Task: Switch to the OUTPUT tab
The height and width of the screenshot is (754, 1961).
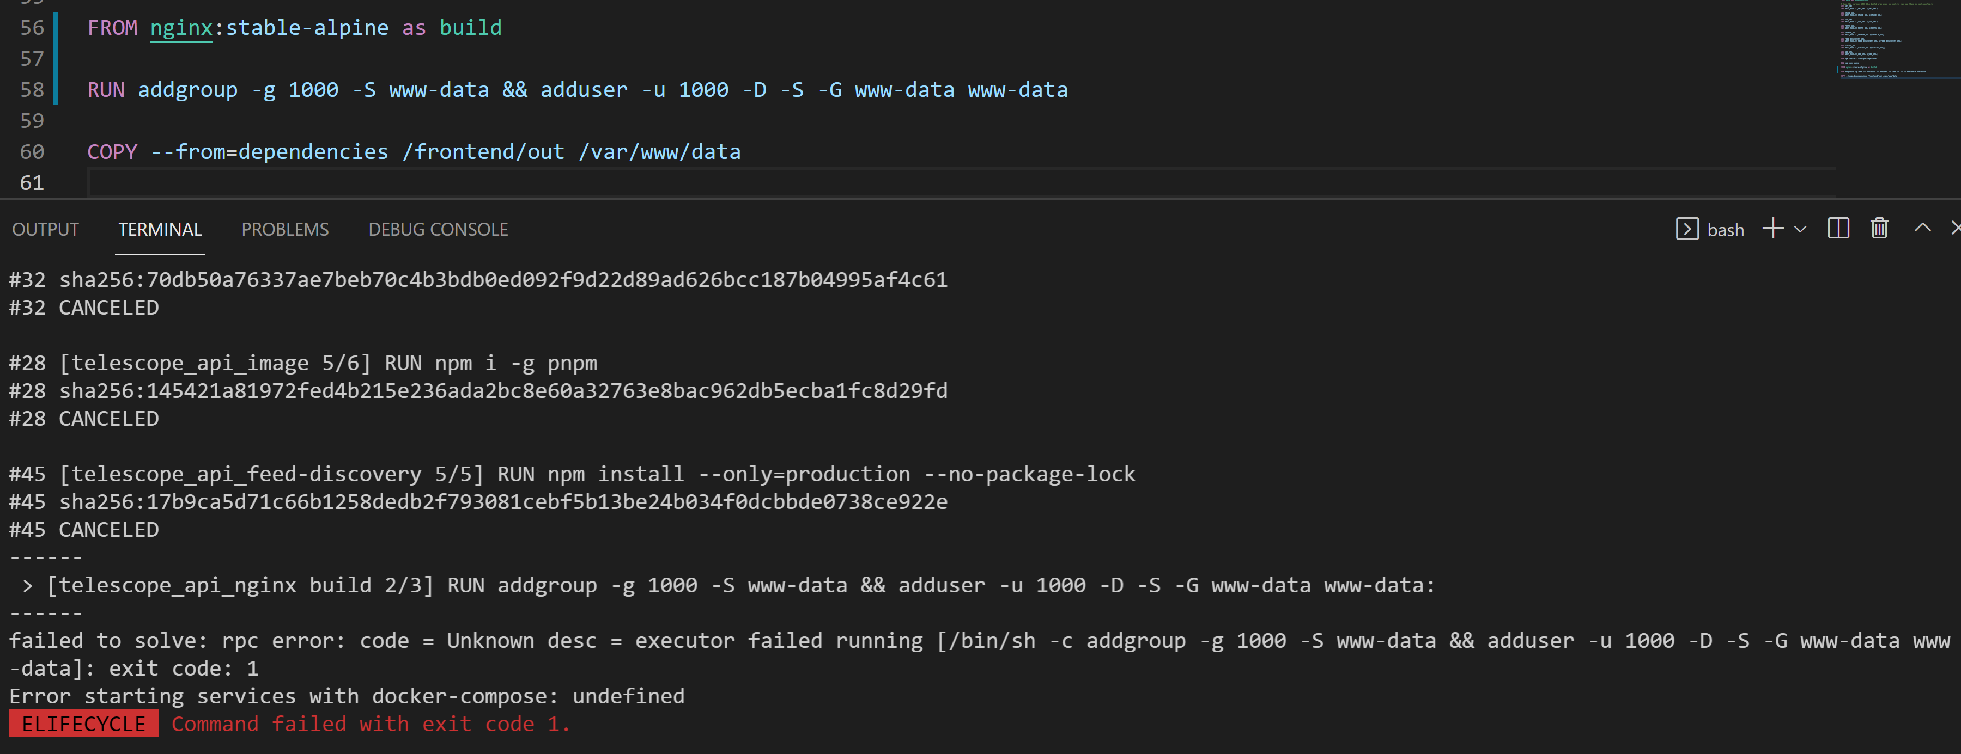Action: [x=45, y=229]
